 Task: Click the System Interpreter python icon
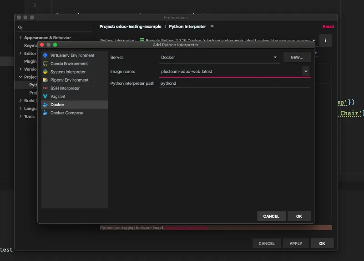[45, 72]
